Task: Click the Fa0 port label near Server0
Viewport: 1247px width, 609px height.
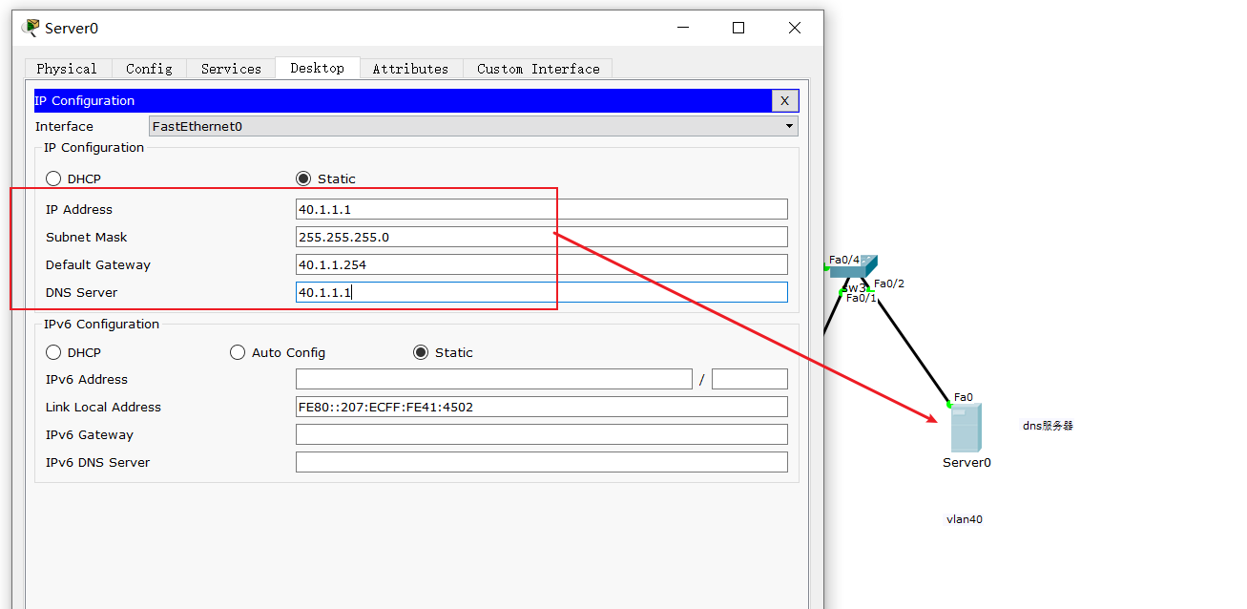Action: click(x=963, y=397)
